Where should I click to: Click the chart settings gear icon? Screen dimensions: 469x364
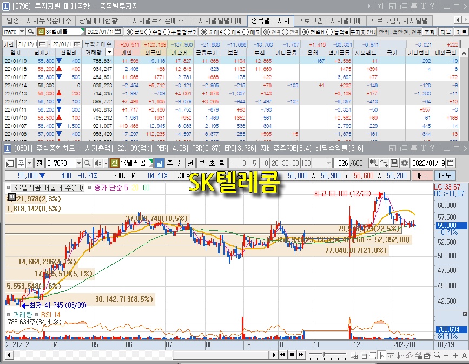click(x=405, y=163)
